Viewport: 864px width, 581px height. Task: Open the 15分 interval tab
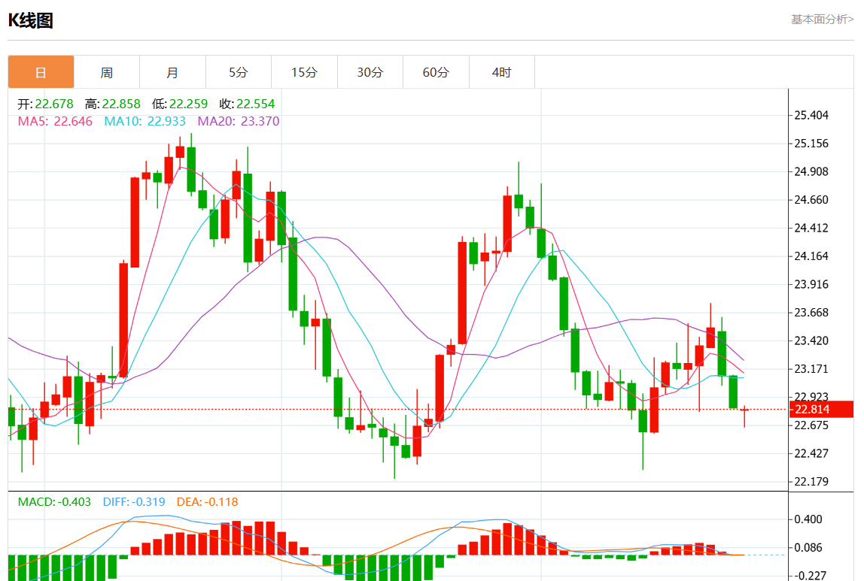click(x=304, y=72)
